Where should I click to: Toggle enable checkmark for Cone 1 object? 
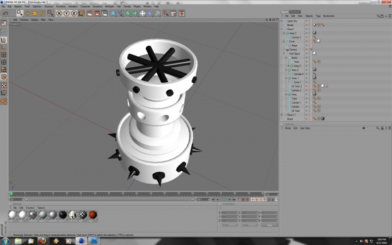pyautogui.click(x=311, y=82)
